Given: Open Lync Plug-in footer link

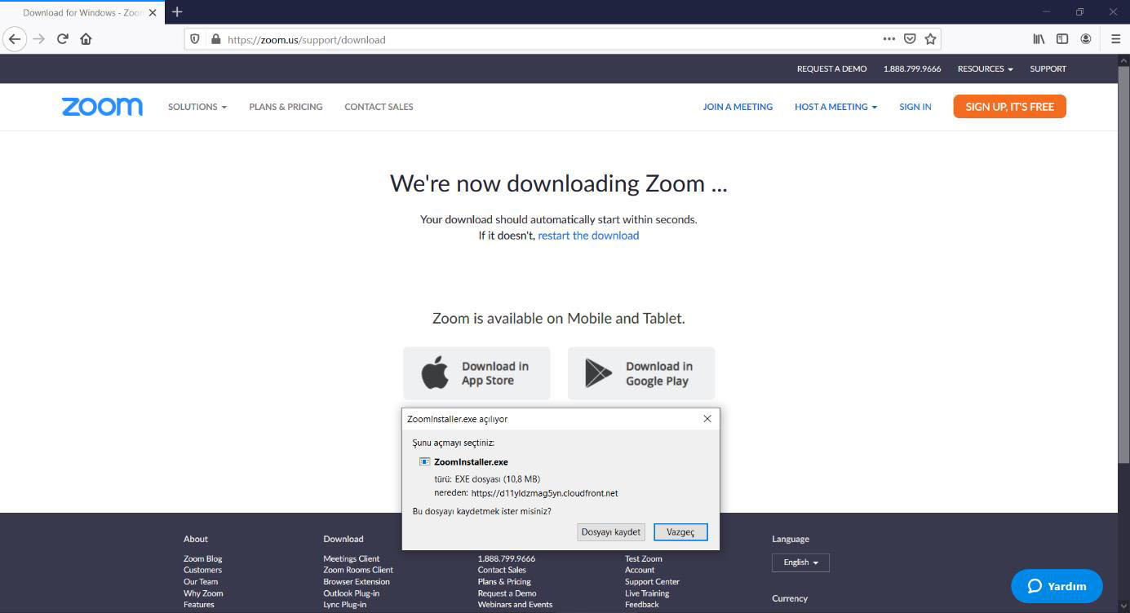Looking at the screenshot, I should (x=344, y=604).
